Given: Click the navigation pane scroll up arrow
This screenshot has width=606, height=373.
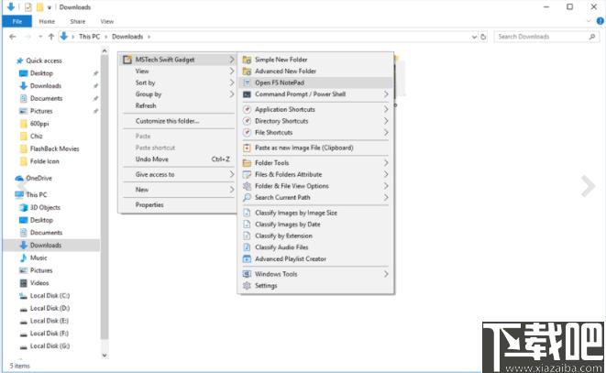Looking at the screenshot, I should pos(105,50).
